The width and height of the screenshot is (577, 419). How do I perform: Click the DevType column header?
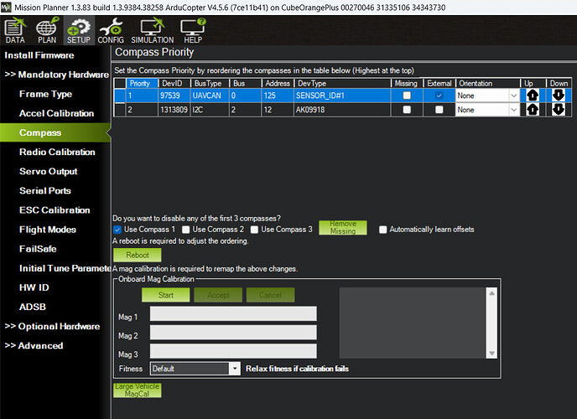[342, 84]
